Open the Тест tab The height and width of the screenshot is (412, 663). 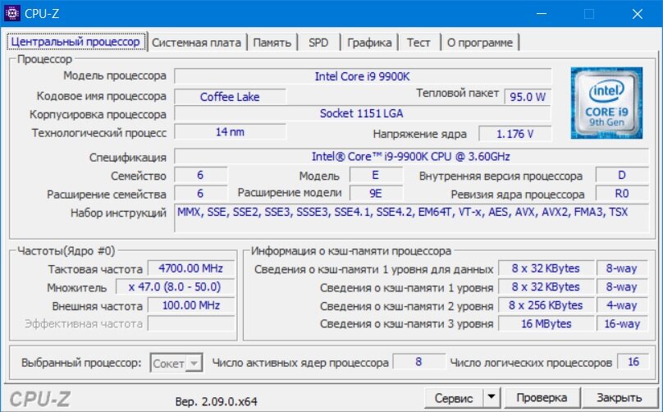pos(418,43)
